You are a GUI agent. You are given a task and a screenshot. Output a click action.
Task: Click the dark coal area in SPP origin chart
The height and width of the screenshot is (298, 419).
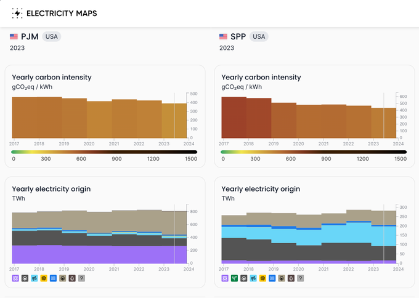(309, 252)
